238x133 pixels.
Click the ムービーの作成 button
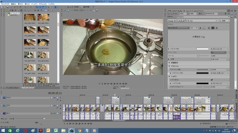[73, 7]
